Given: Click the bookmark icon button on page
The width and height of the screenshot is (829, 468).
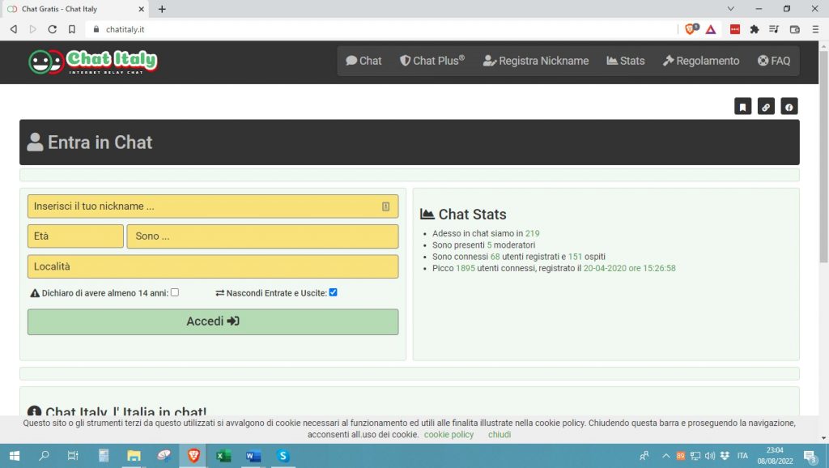Looking at the screenshot, I should tap(742, 107).
